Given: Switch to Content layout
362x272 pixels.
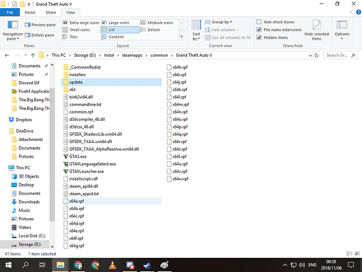Looking at the screenshot, I should point(113,37).
